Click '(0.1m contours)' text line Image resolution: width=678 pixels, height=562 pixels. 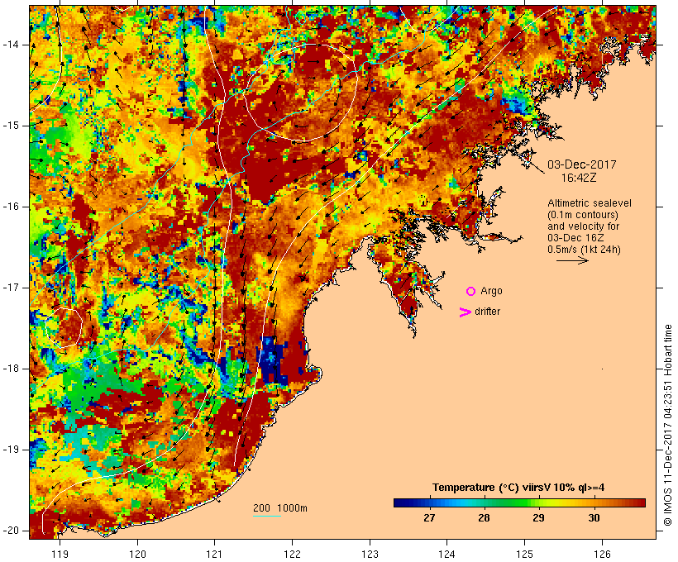[x=583, y=215]
